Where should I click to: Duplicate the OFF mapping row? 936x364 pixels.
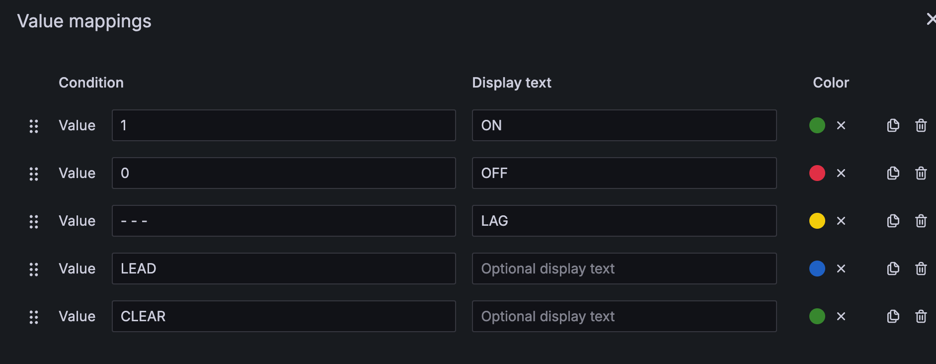click(x=893, y=173)
